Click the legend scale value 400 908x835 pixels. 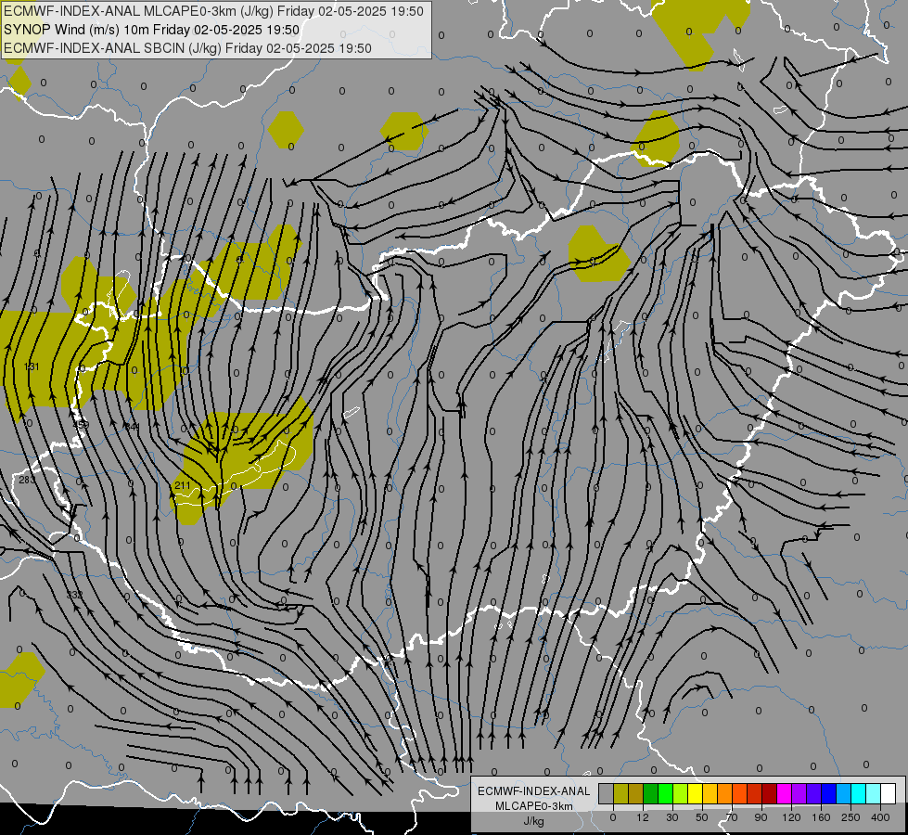coord(880,817)
